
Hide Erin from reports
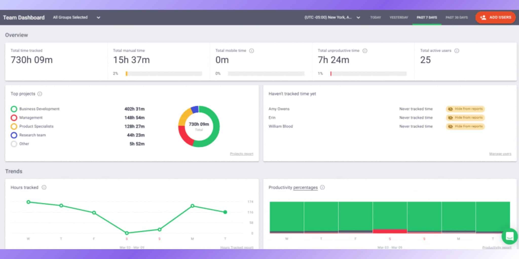pyautogui.click(x=465, y=118)
